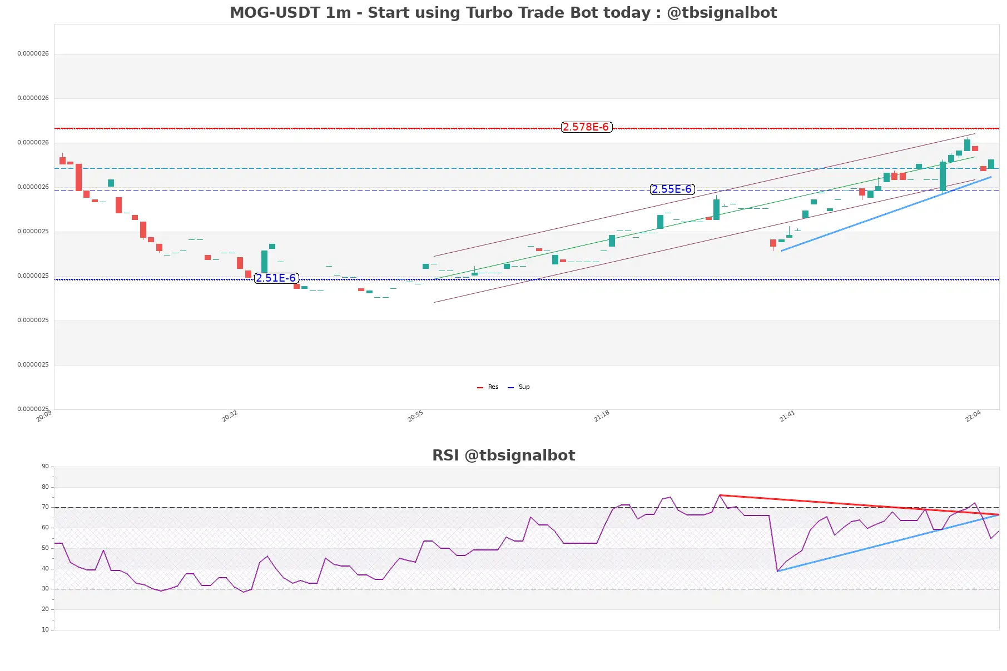Click the blue Sup legend color marker
The image size is (1007, 671).
click(x=510, y=387)
